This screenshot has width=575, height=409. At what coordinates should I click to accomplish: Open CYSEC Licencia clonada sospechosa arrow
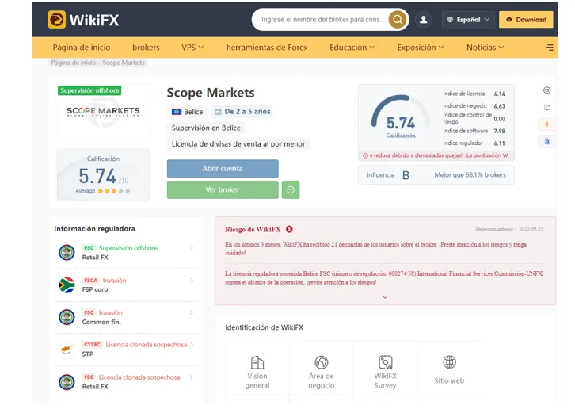[192, 345]
